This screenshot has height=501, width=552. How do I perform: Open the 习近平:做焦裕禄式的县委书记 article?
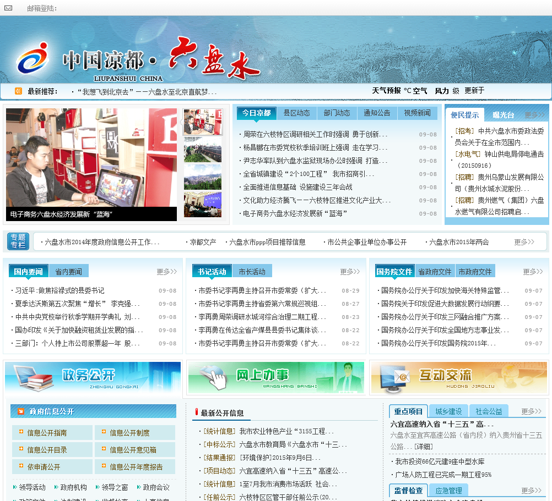(x=59, y=290)
